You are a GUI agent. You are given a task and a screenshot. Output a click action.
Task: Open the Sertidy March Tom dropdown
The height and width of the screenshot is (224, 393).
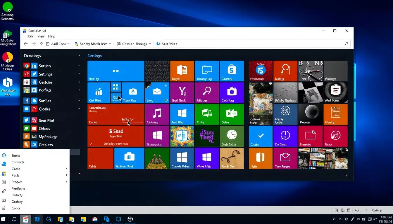pyautogui.click(x=93, y=44)
